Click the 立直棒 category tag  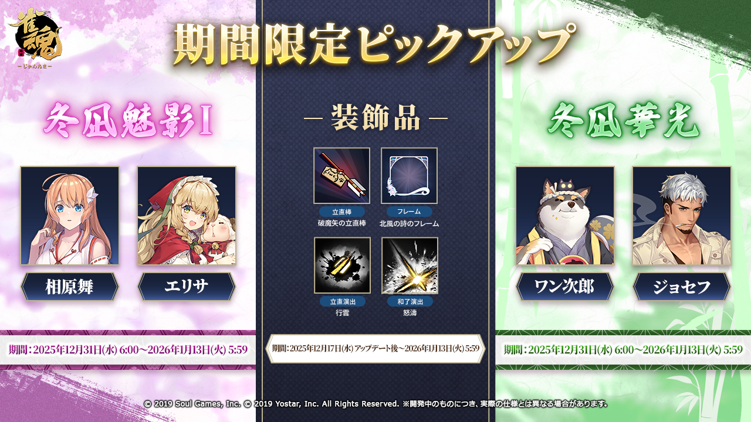tap(341, 212)
